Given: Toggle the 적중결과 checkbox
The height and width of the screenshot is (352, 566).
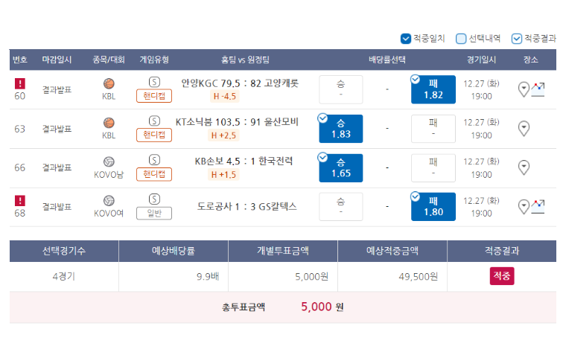Looking at the screenshot, I should (x=517, y=39).
